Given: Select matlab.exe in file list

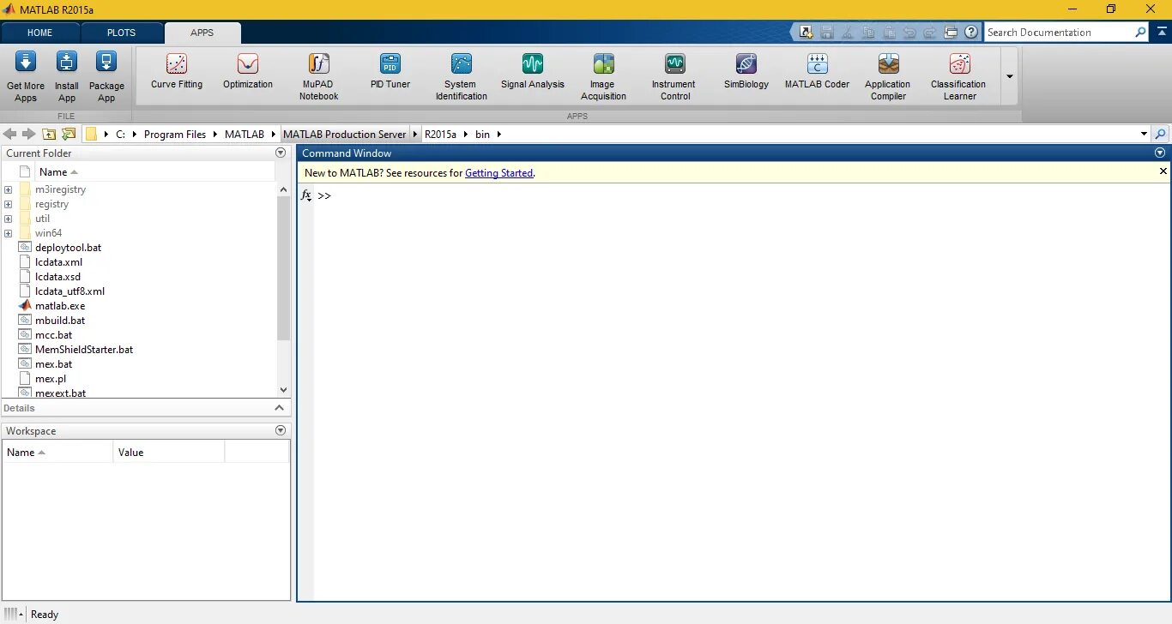Looking at the screenshot, I should click(60, 306).
